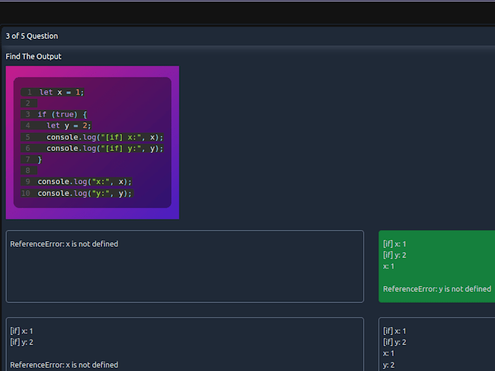
Task: Open the code snippet image
Action: 92,143
